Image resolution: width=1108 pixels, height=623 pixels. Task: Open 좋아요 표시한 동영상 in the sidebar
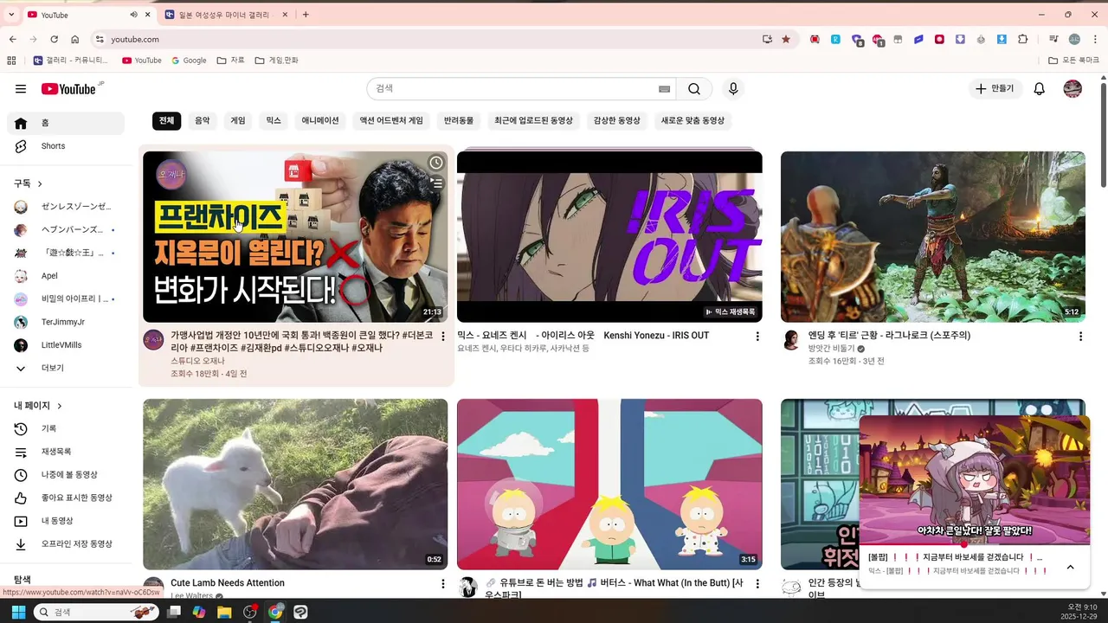(66, 498)
